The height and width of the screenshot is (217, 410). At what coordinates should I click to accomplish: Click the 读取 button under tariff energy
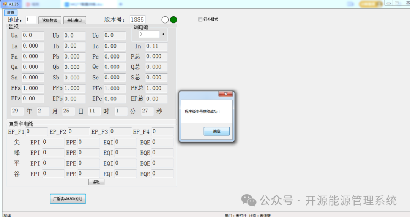(x=96, y=182)
